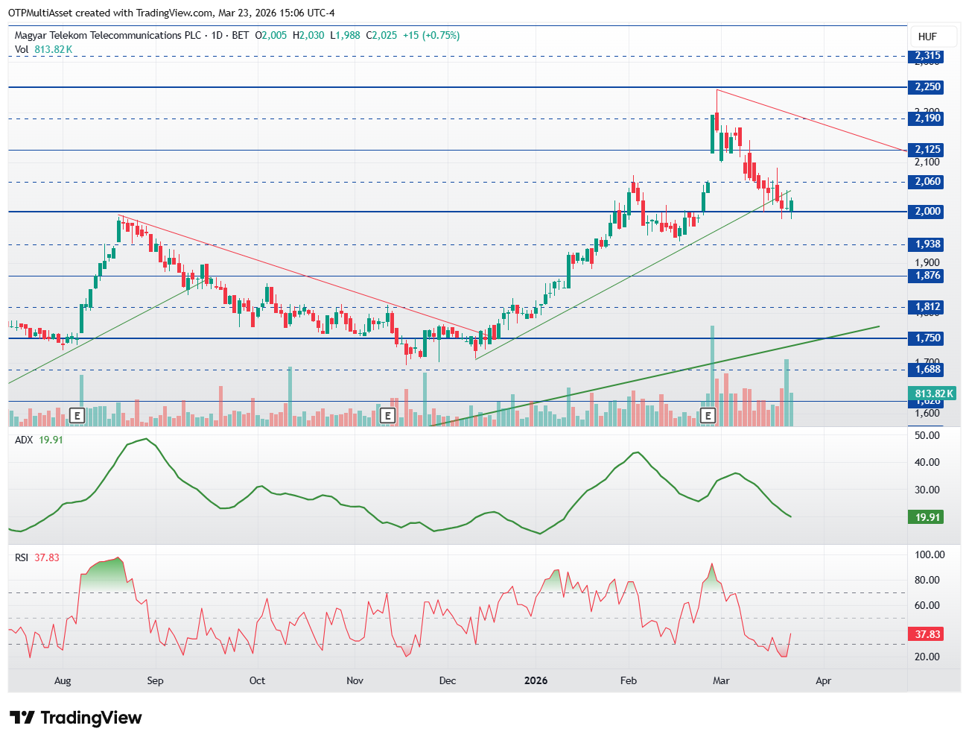Select the 1,812 price level label
This screenshot has width=969, height=743.
coord(927,307)
